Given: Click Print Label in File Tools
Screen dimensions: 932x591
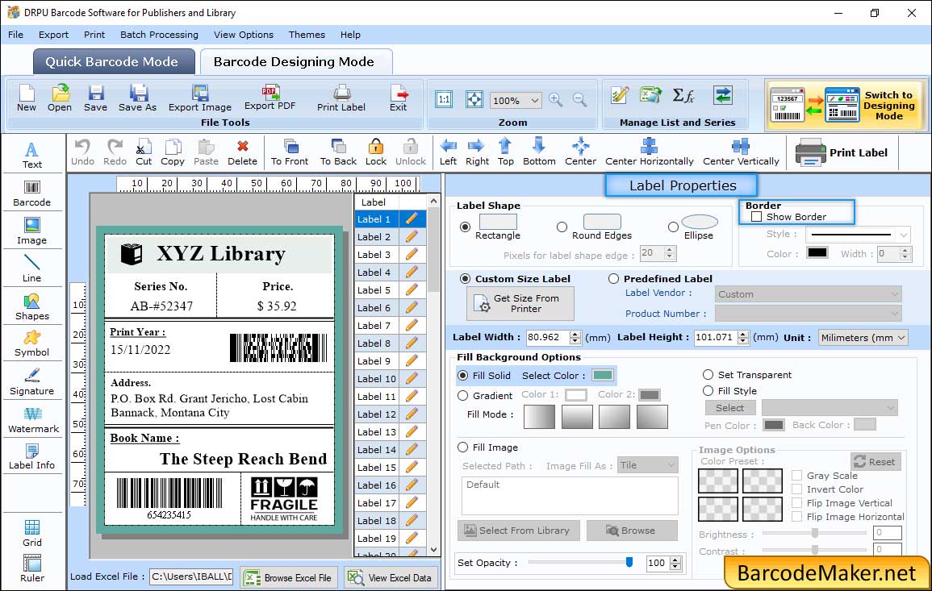Looking at the screenshot, I should point(342,98).
